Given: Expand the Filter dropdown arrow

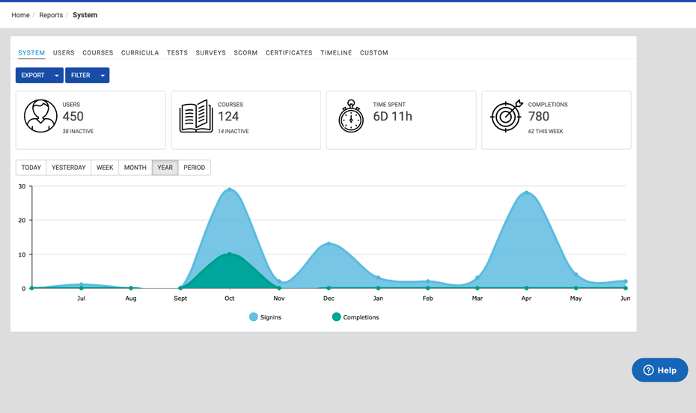Looking at the screenshot, I should pos(103,76).
